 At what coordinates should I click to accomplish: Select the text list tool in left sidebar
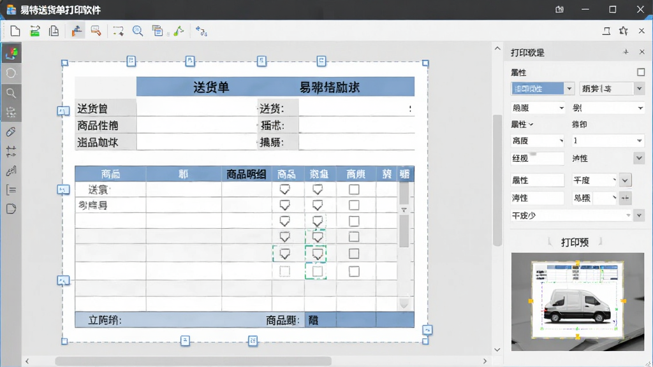coord(11,190)
